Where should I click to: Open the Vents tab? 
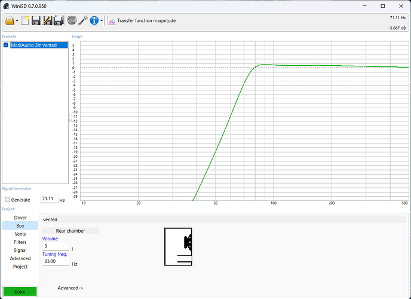coord(20,234)
